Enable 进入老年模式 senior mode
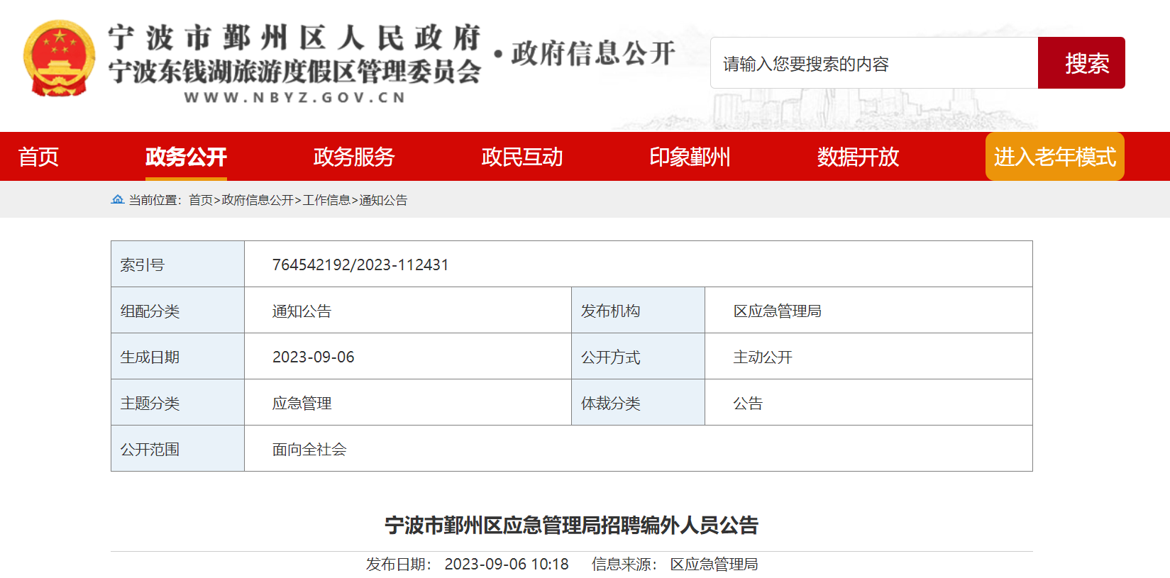Viewport: 1170px width, 578px height. click(1055, 157)
